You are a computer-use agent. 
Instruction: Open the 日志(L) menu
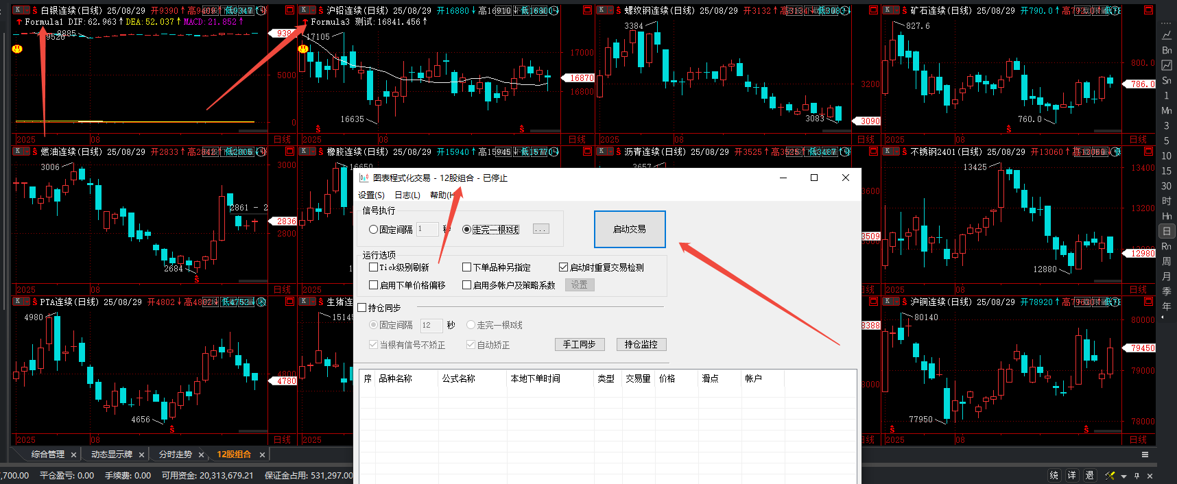click(407, 195)
